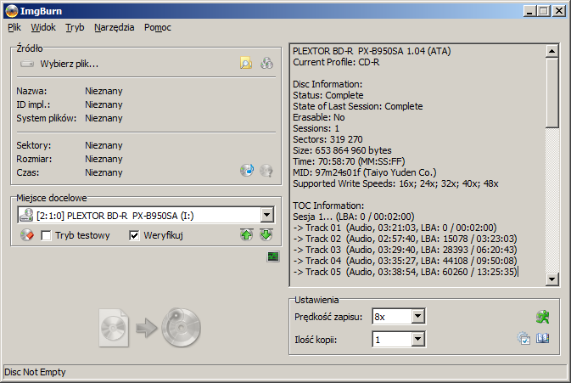The width and height of the screenshot is (571, 383).
Task: Click the erase disc icon near Tryb testowy
Action: tap(27, 235)
